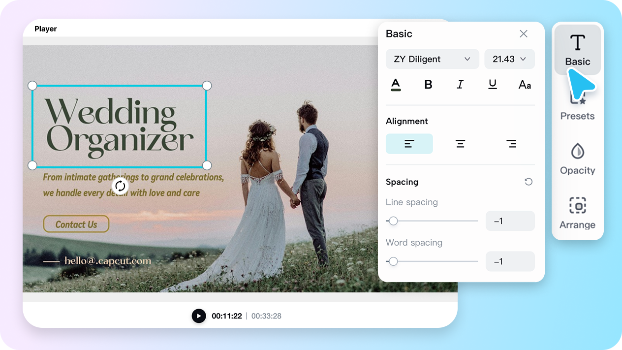Screen dimensions: 622x350
Task: Reset the Spacing settings
Action: (x=529, y=182)
